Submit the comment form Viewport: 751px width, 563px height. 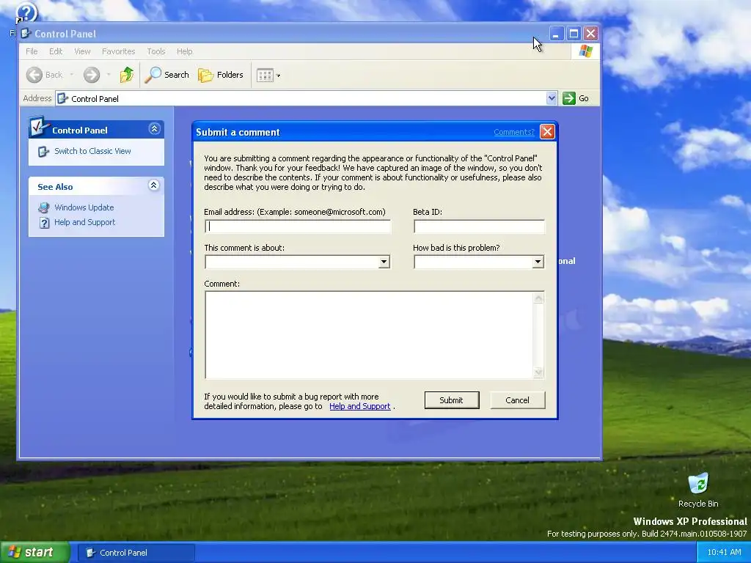(x=452, y=400)
